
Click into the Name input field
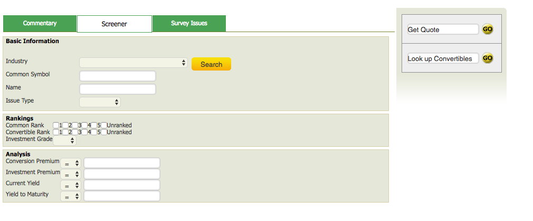pyautogui.click(x=118, y=89)
